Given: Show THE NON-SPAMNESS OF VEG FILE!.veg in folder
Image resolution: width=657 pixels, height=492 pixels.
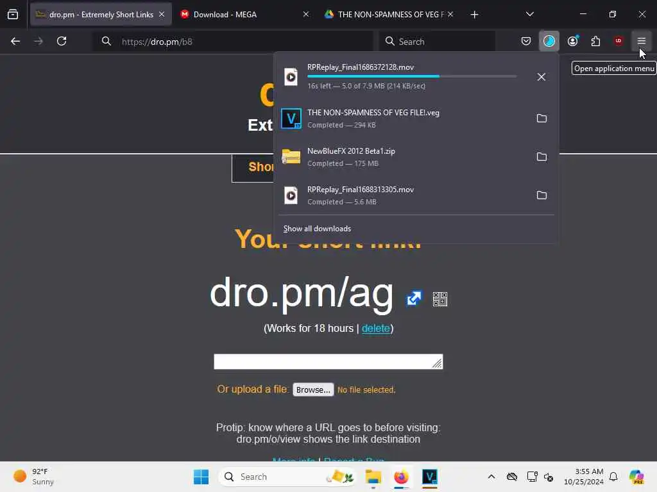Looking at the screenshot, I should click(x=542, y=119).
